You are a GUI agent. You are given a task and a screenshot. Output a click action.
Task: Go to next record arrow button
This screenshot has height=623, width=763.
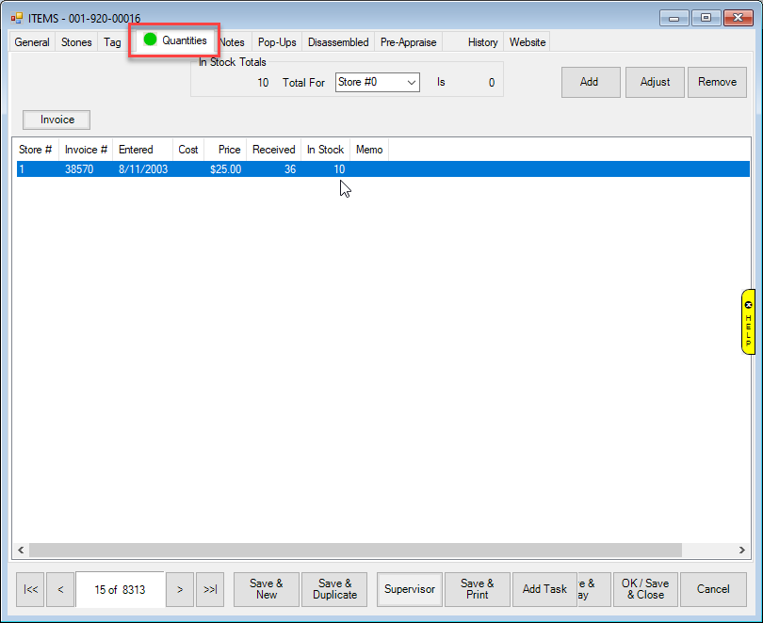(x=180, y=589)
